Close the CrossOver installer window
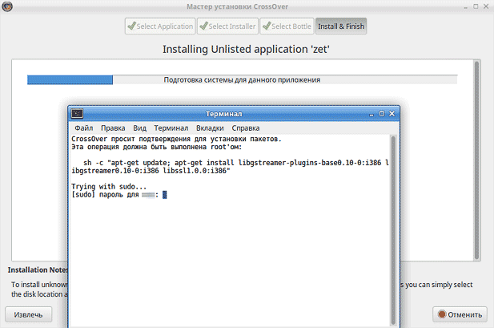Viewport: 494px width, 328px height. point(486,6)
